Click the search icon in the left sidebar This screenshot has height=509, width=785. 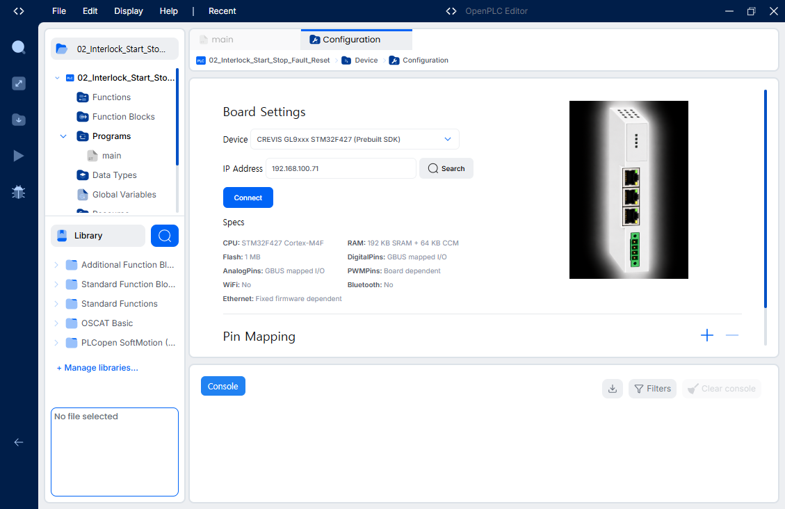pyautogui.click(x=19, y=47)
